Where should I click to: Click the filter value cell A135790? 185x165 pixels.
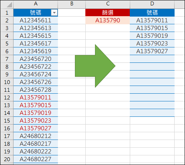click(x=108, y=20)
